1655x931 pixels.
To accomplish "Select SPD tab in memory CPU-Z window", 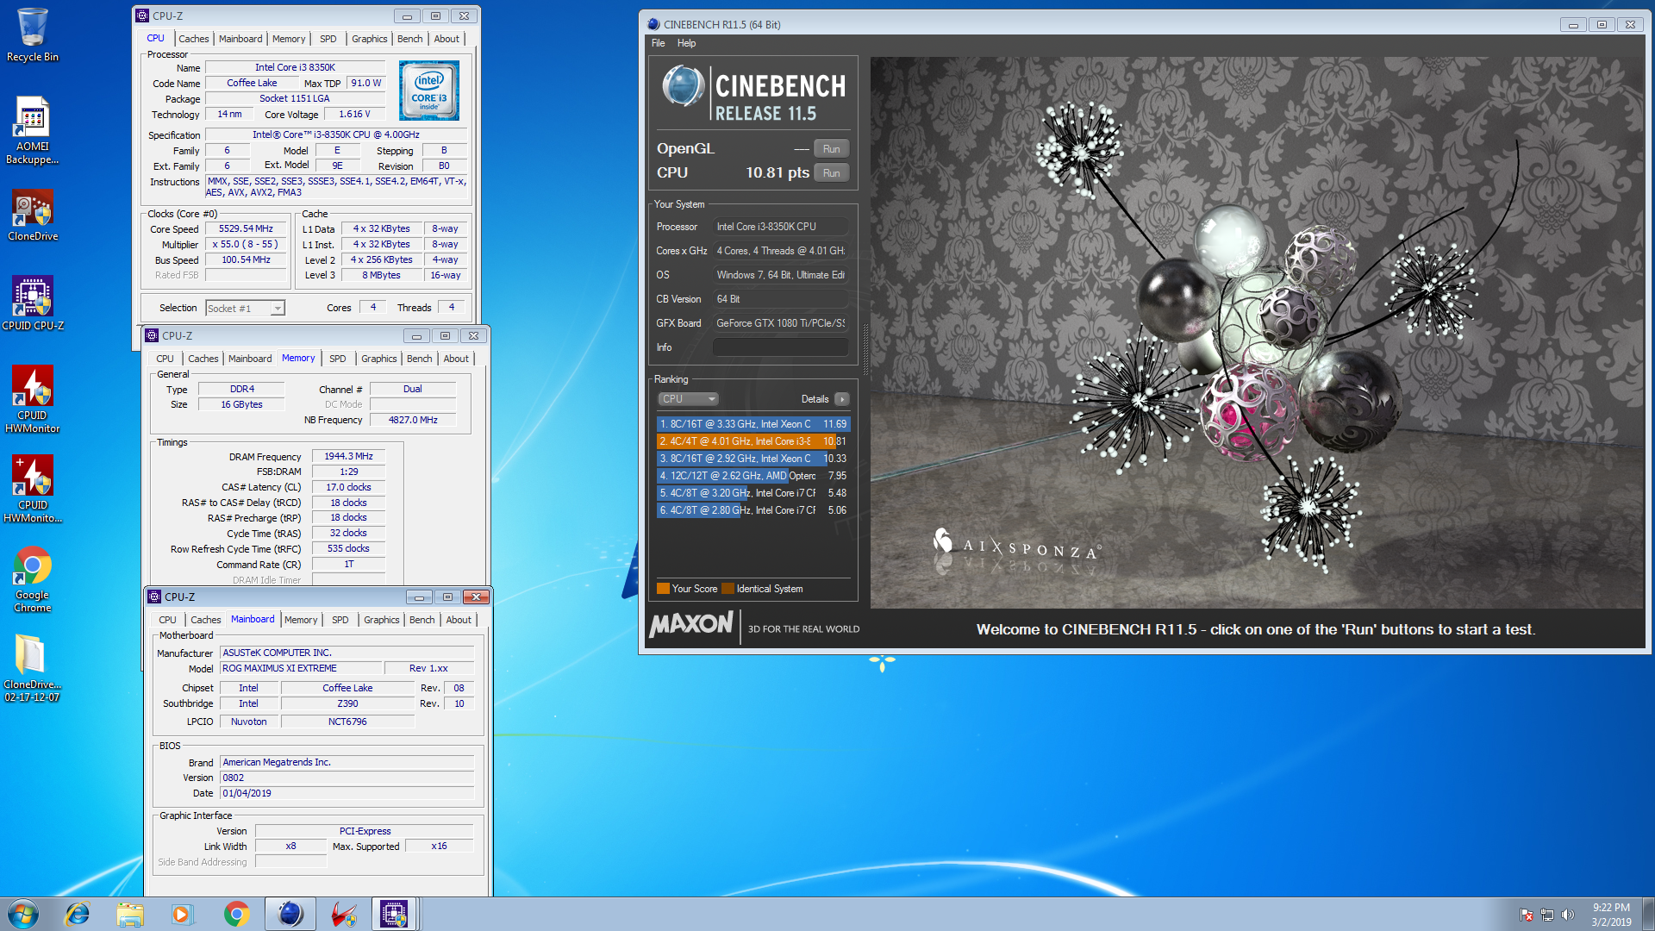I will click(x=338, y=359).
